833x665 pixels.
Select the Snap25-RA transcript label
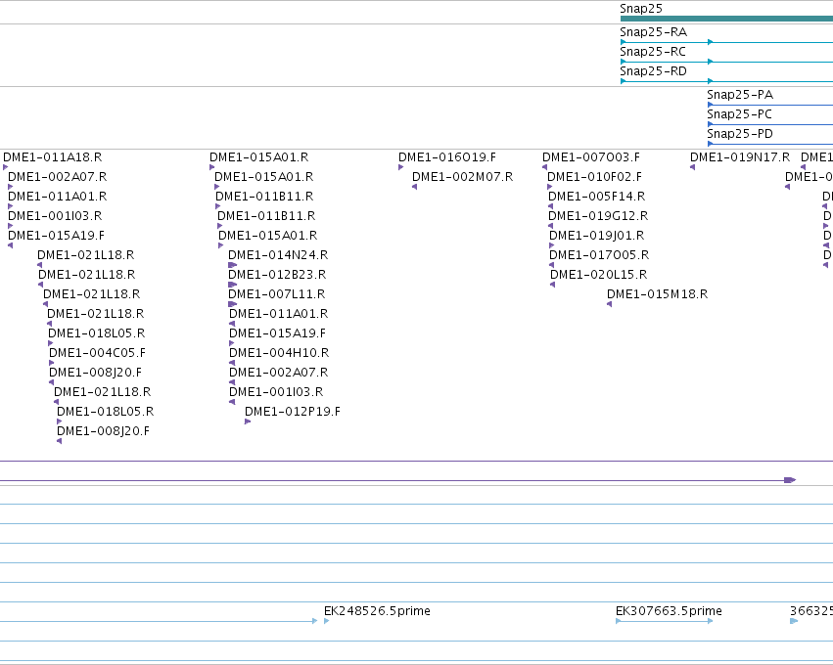[653, 32]
